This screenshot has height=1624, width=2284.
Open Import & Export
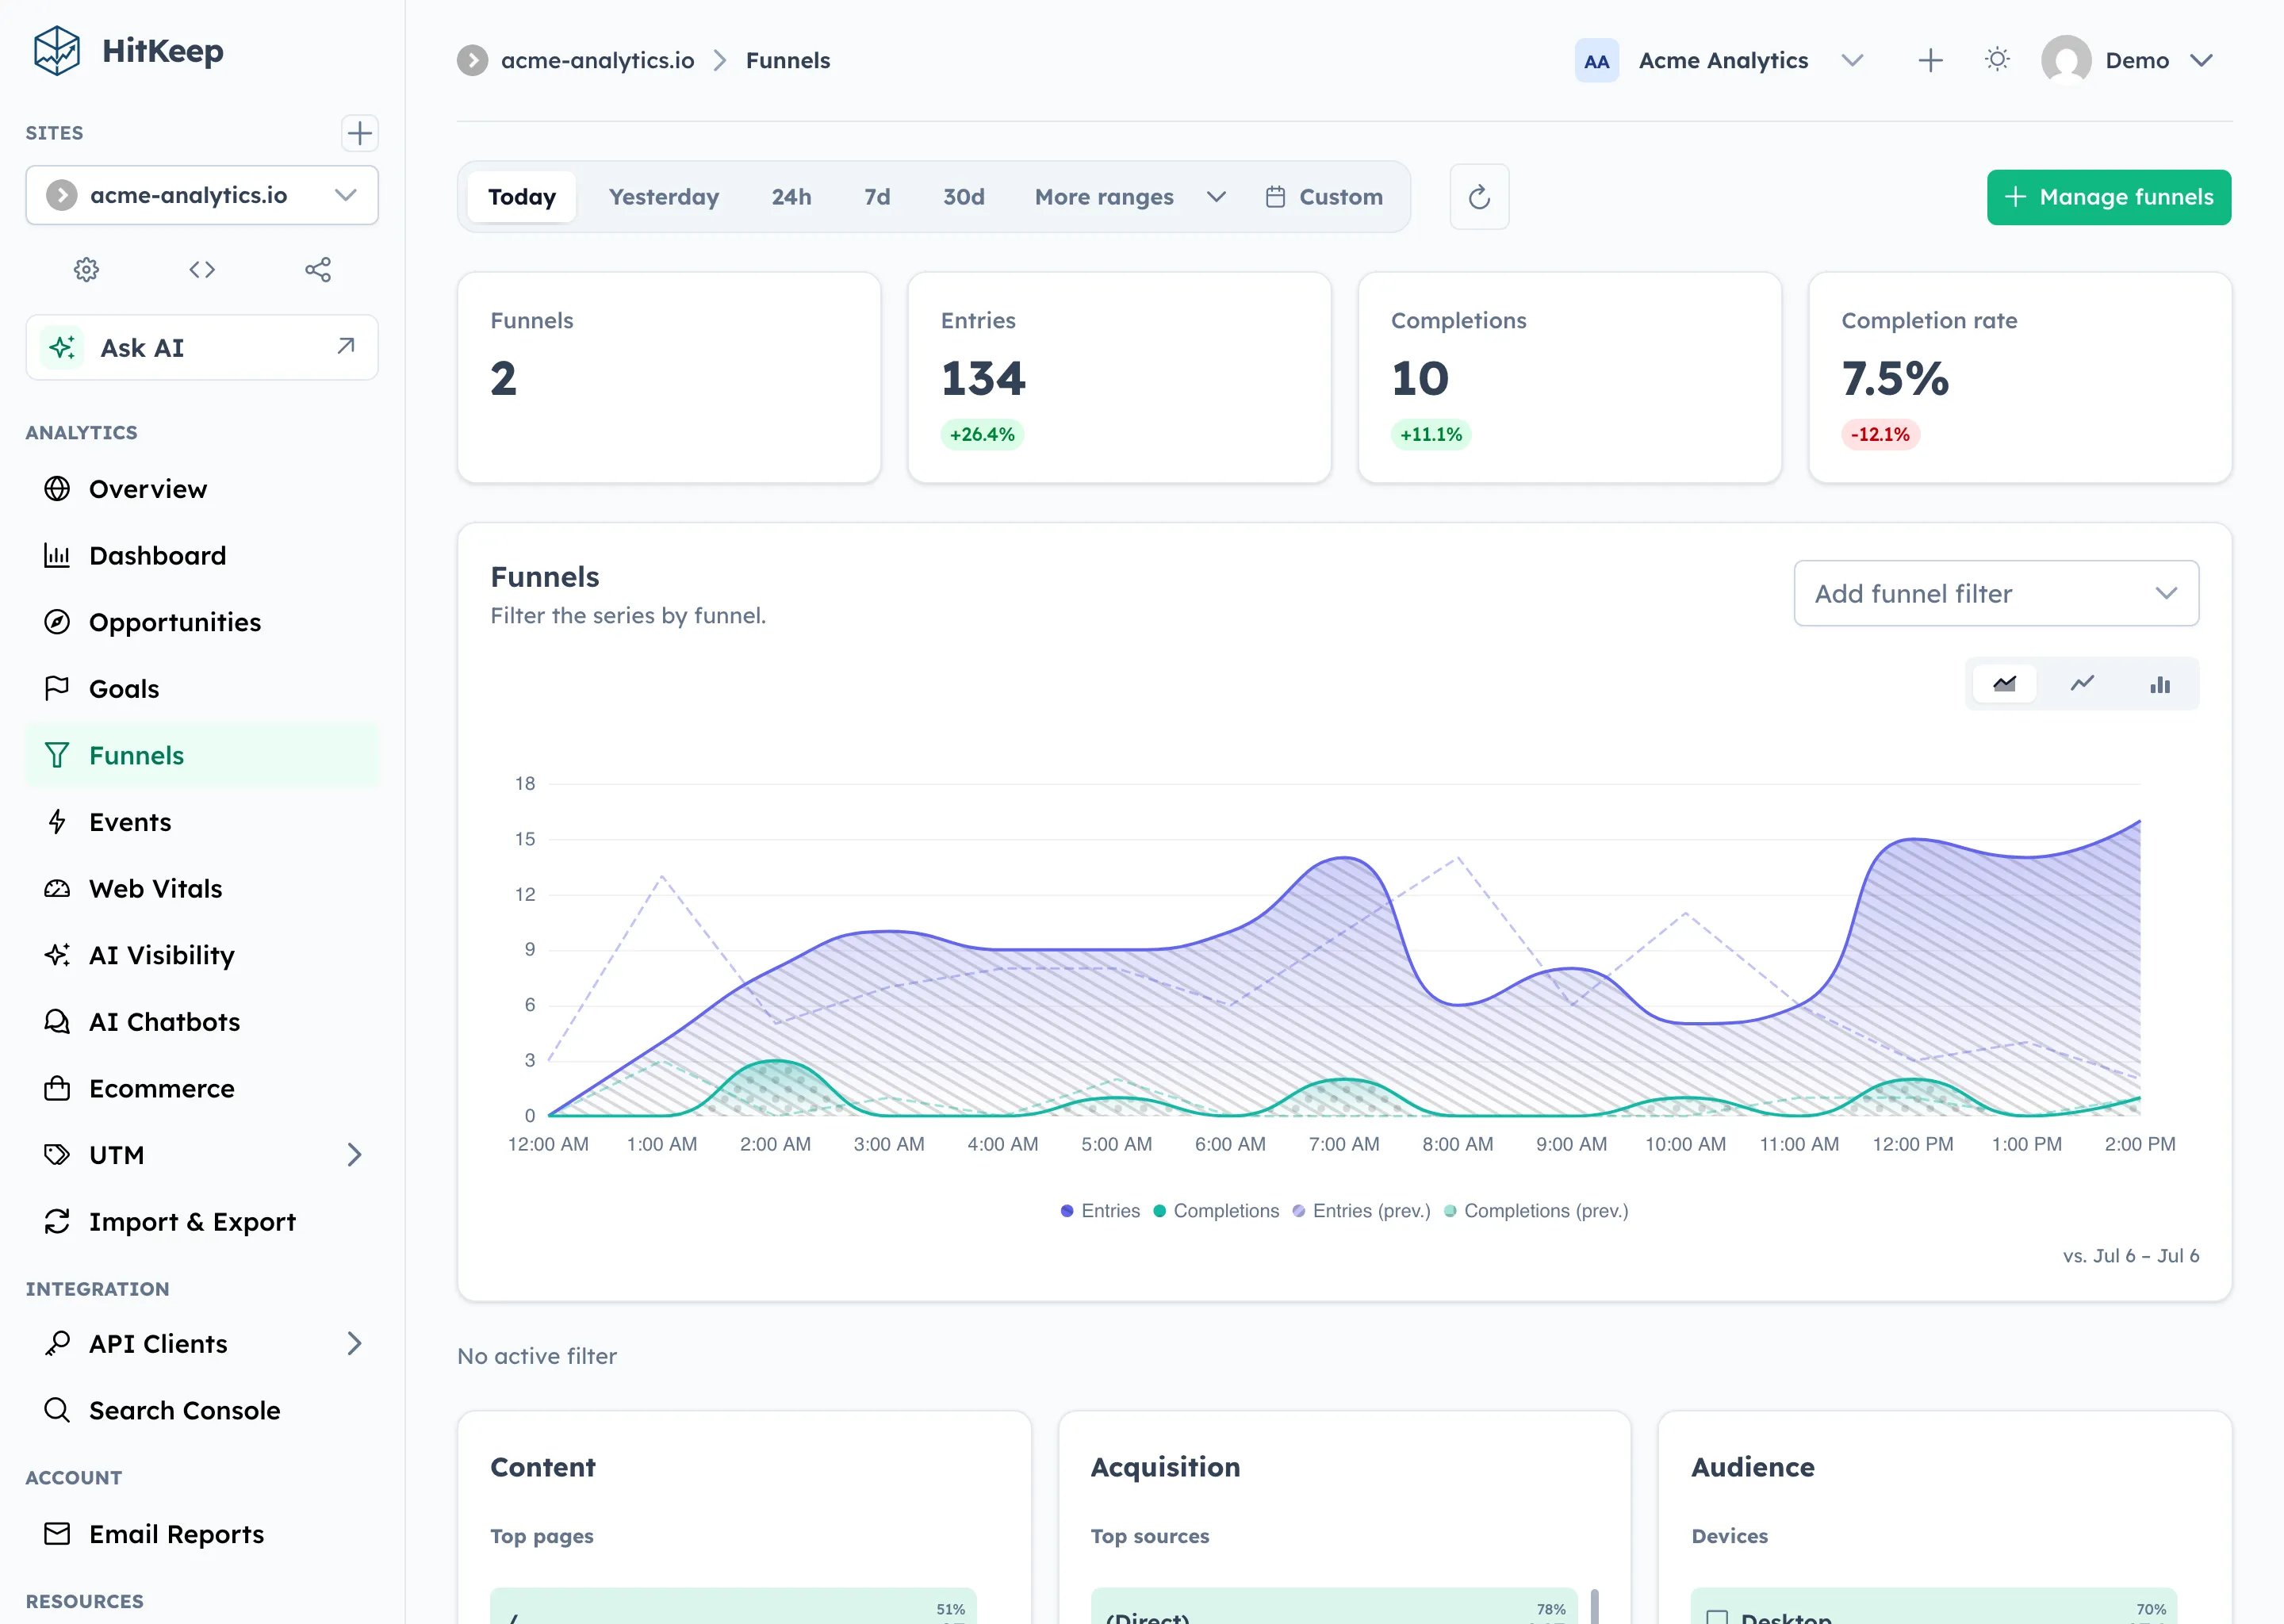click(202, 1222)
